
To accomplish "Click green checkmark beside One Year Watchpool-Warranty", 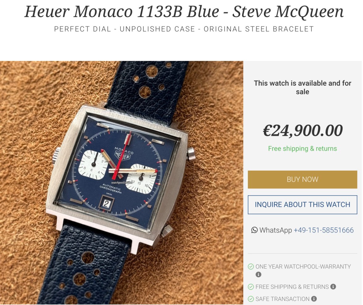I will point(251,266).
